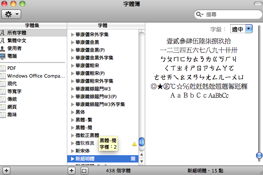
Task: Select the 使用者 collection
Action: pyautogui.click(x=33, y=48)
